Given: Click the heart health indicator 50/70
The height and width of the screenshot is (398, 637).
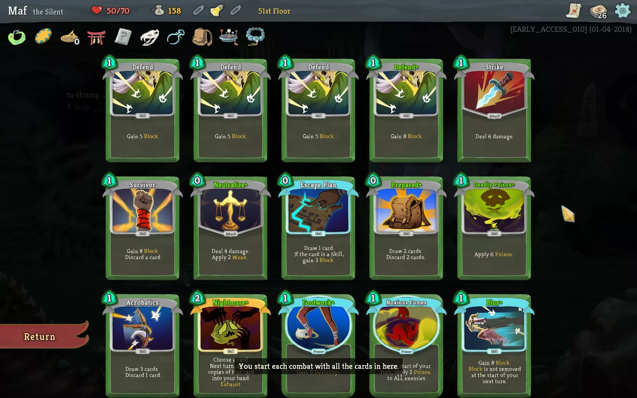Looking at the screenshot, I should point(111,11).
